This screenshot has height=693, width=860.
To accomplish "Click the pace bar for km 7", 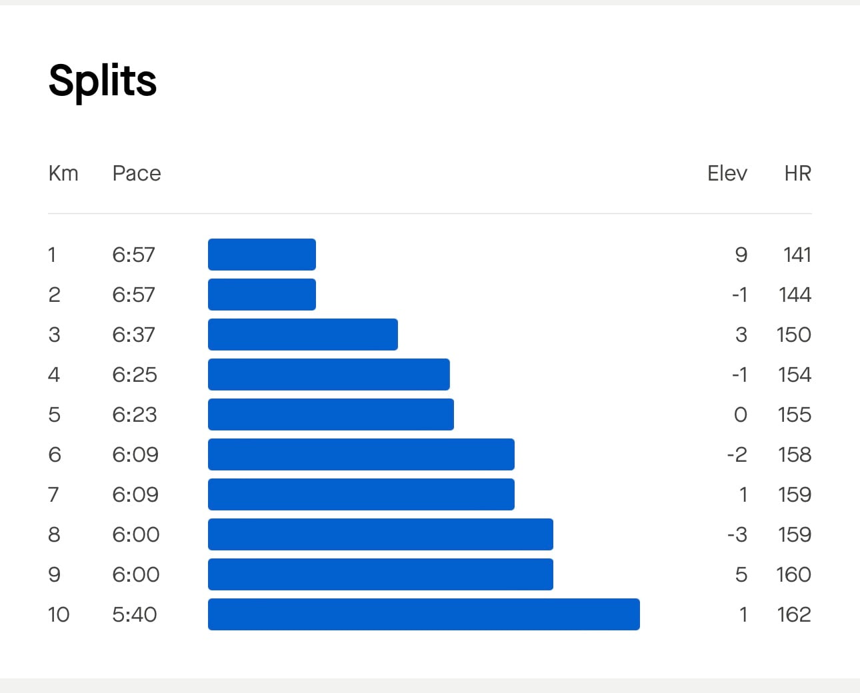I will point(361,494).
